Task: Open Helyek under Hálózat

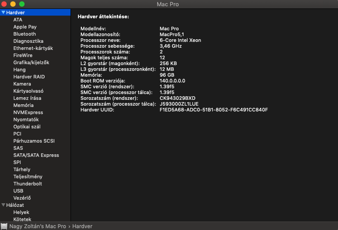Action: [x=21, y=212]
